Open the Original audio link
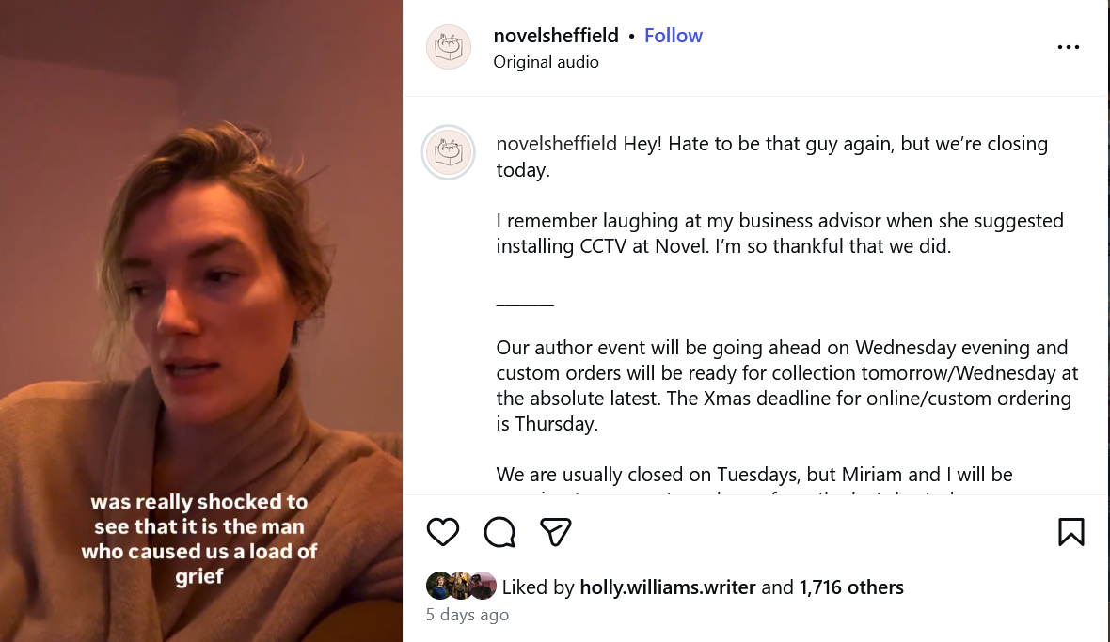 click(546, 62)
